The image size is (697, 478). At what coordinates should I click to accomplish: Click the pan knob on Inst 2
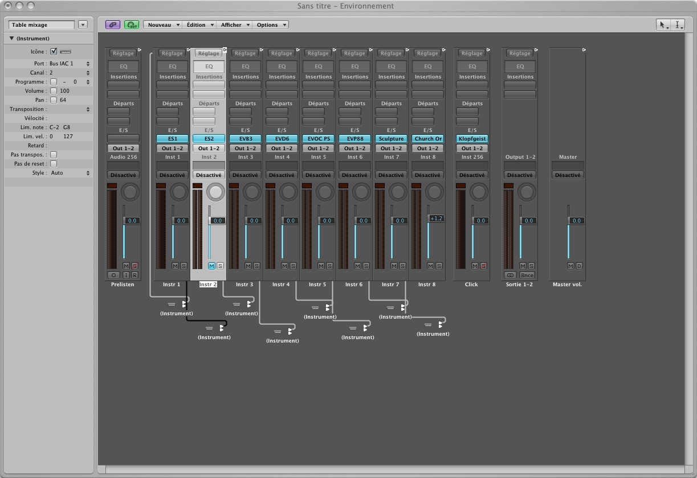[215, 192]
